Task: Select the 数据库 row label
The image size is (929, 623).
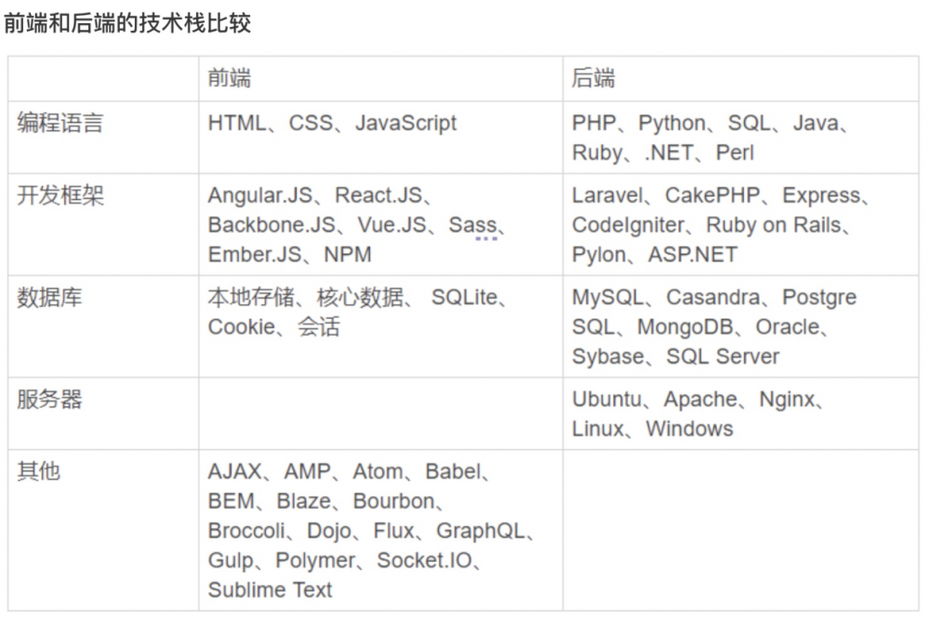Action: (49, 298)
